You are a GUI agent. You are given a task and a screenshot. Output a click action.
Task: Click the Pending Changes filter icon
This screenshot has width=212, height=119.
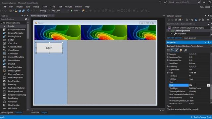click(187, 20)
